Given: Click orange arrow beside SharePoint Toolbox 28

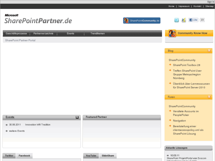Looking at the screenshot, I should point(170,65).
